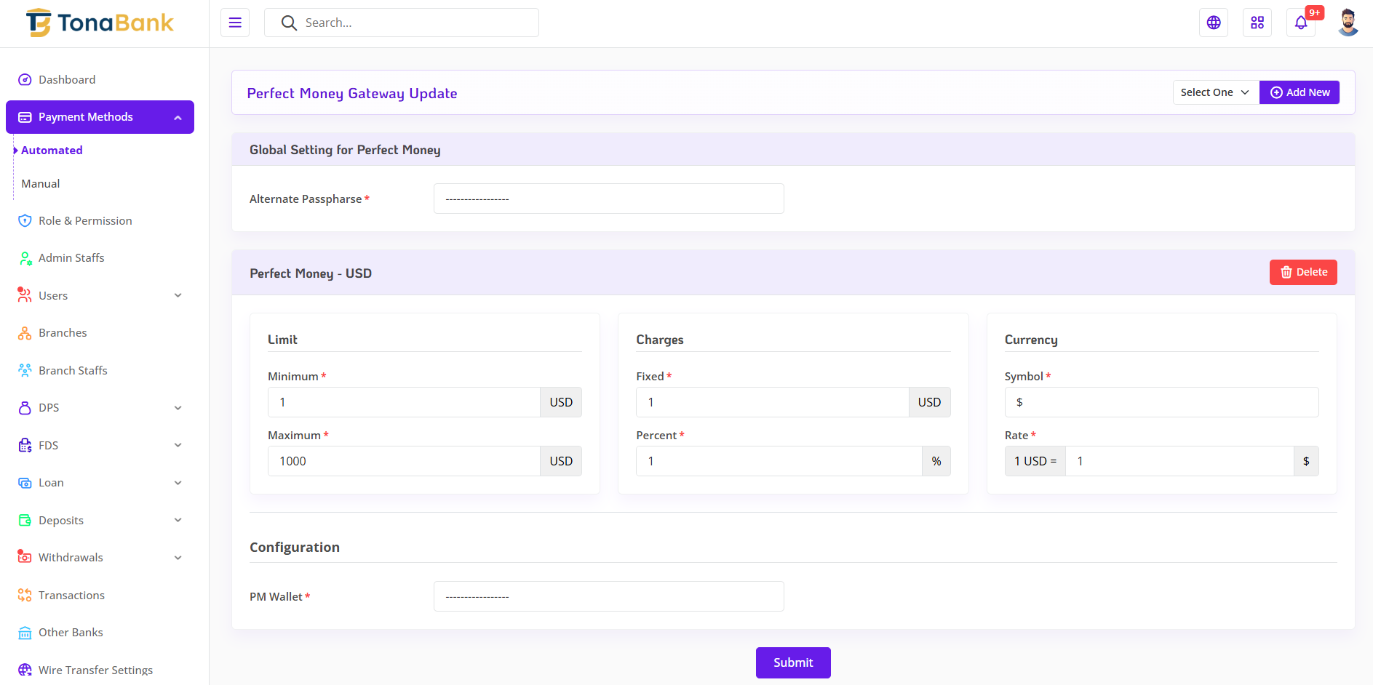
Task: Click the TonaBank logo
Action: [100, 23]
